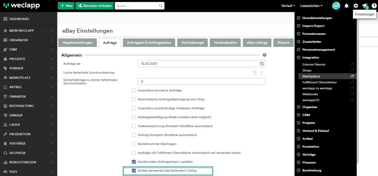
Task: Check Auftragsbestätigung direkt erstellen option
Action: click(x=134, y=117)
